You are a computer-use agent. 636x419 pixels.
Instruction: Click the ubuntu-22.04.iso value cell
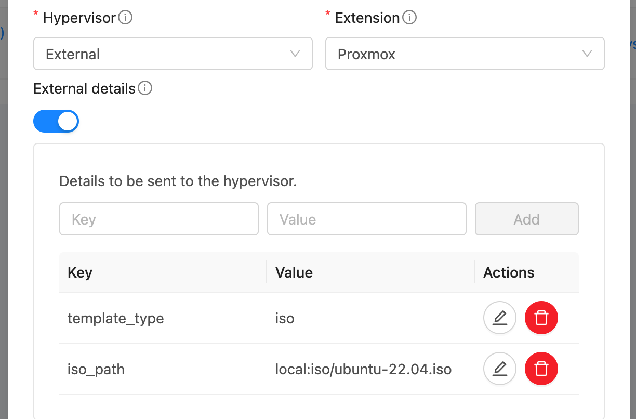[362, 369]
